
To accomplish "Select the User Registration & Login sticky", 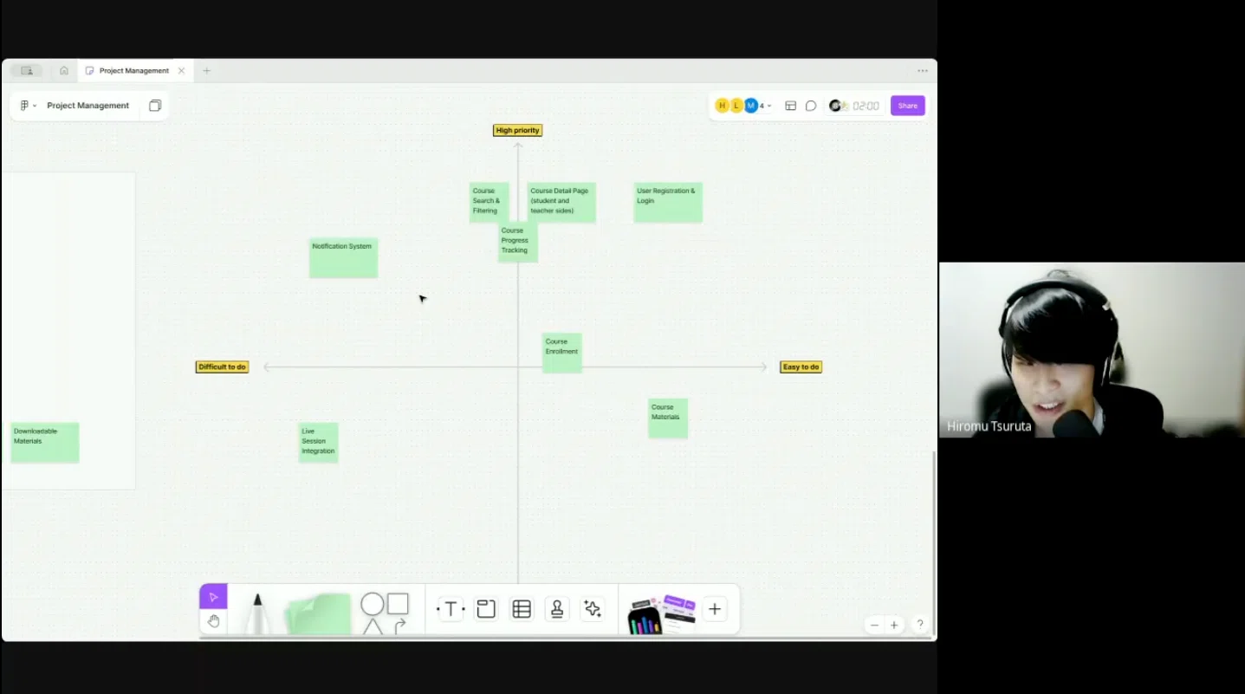I will tap(668, 202).
